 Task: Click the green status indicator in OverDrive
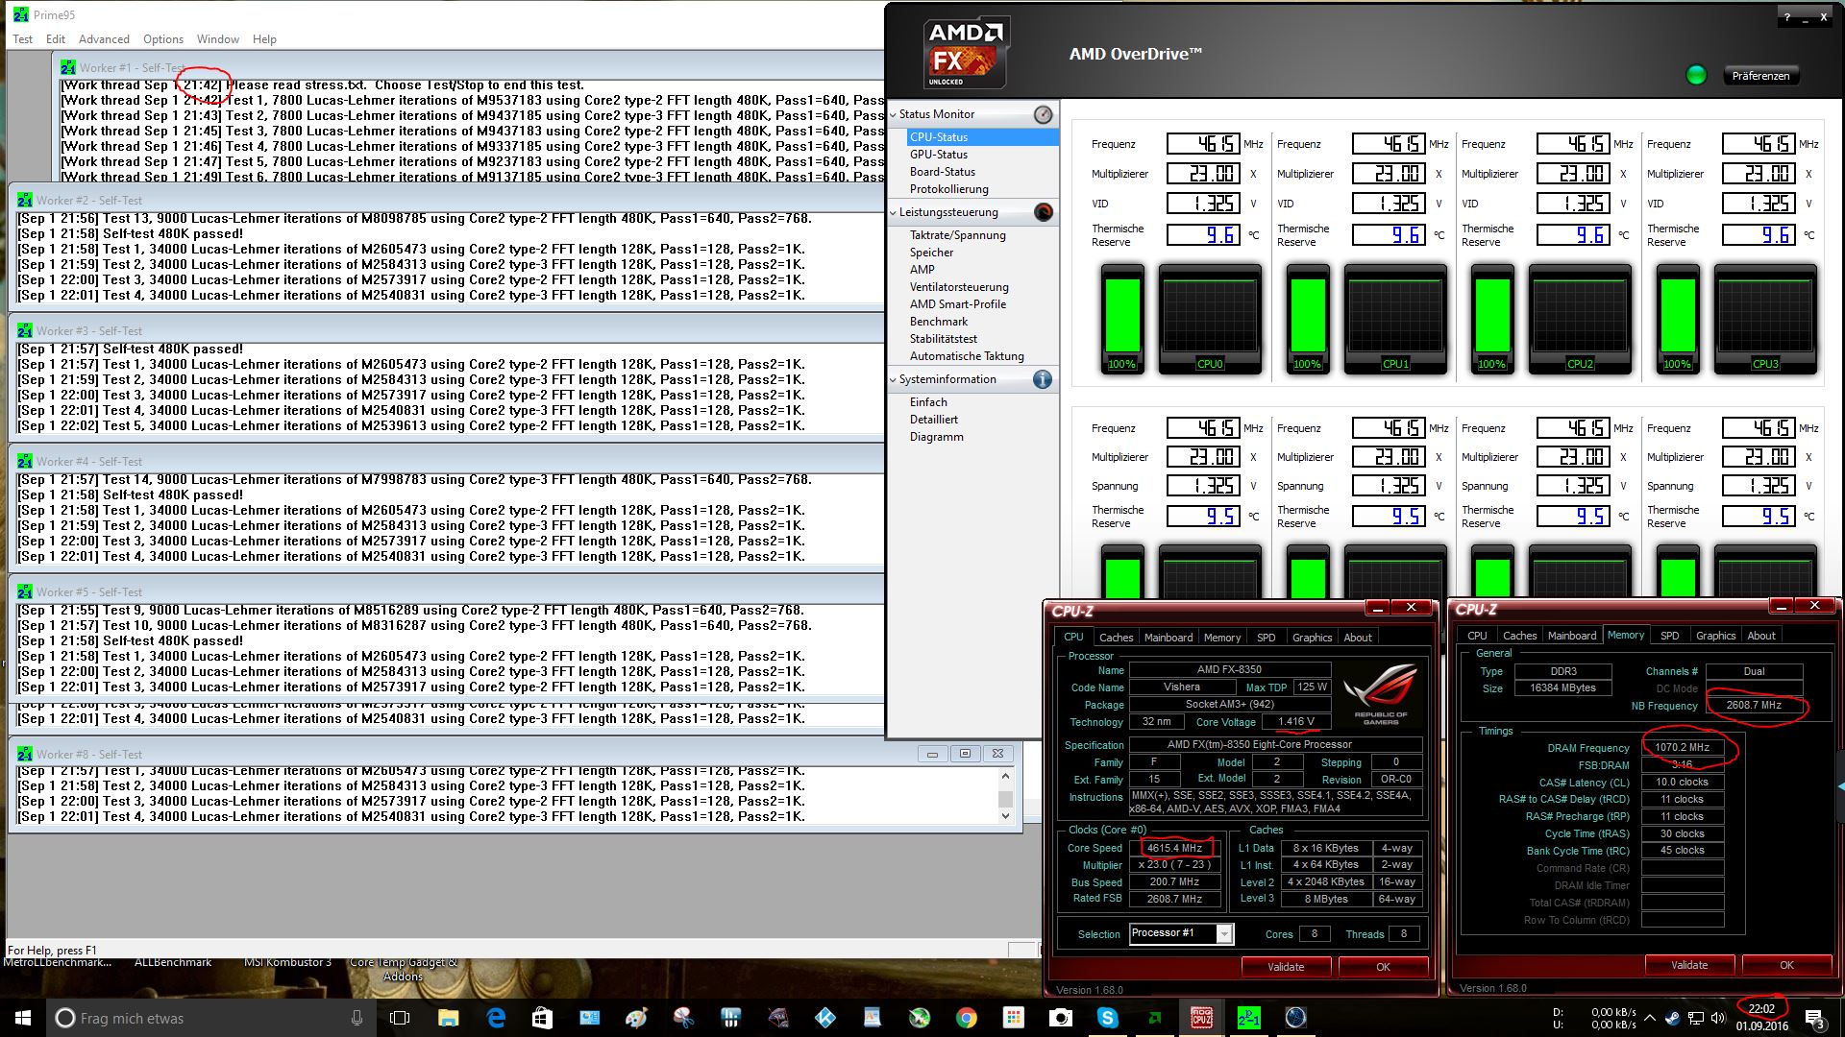[x=1696, y=75]
